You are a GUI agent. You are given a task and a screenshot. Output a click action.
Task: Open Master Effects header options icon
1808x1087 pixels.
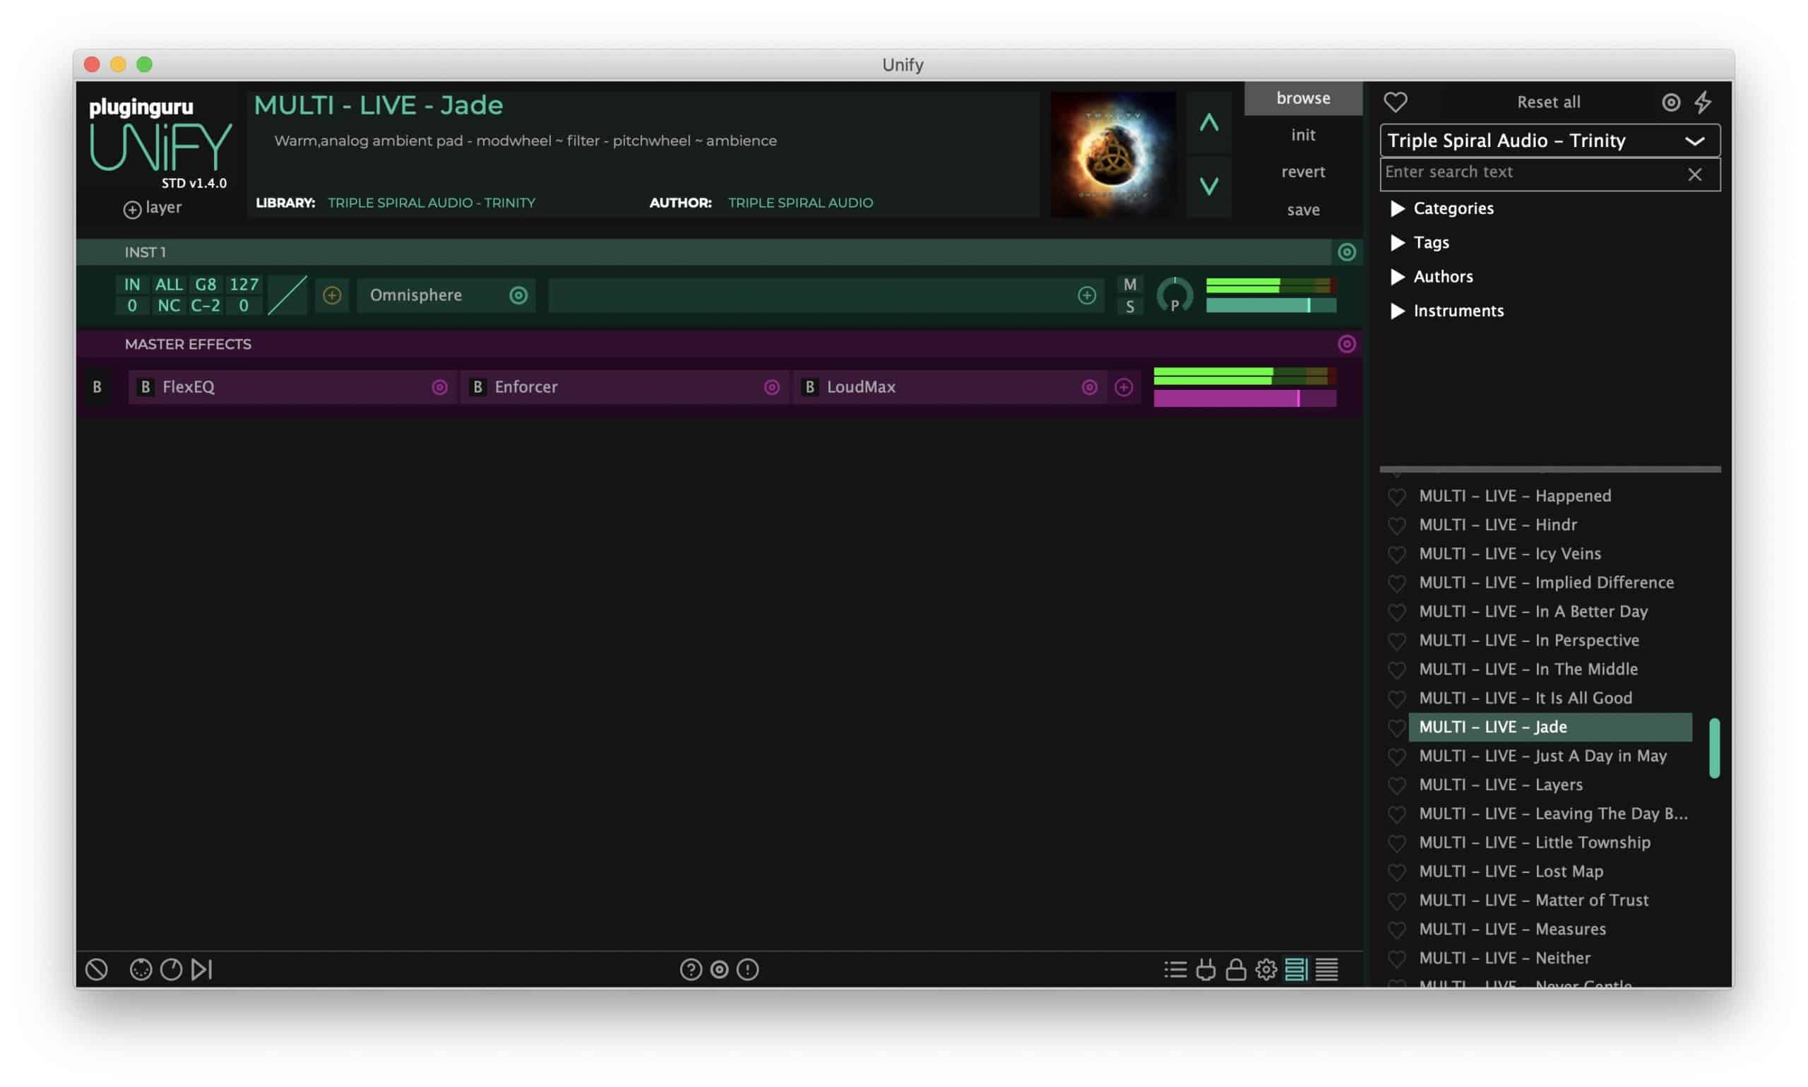point(1346,343)
